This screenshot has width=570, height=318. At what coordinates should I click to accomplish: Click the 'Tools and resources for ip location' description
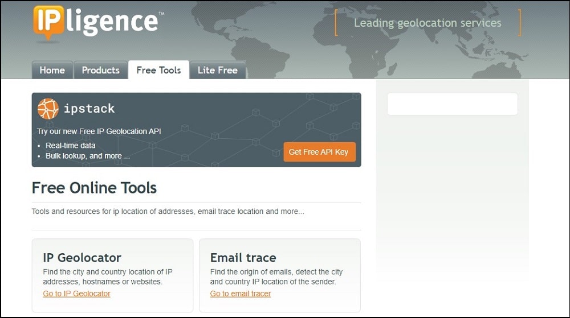point(168,212)
